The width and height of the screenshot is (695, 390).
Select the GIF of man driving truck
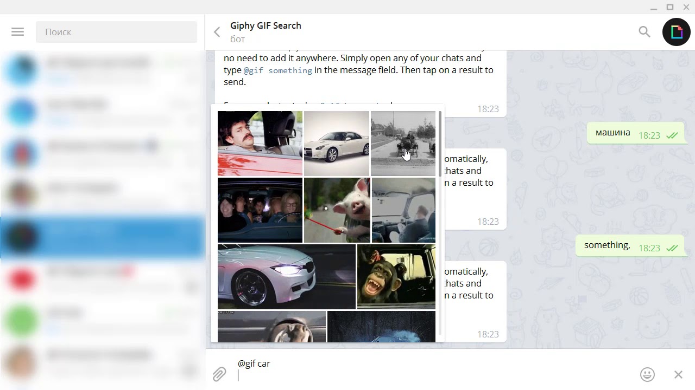pos(403,210)
